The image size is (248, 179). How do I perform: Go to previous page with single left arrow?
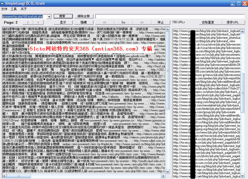tap(28, 23)
